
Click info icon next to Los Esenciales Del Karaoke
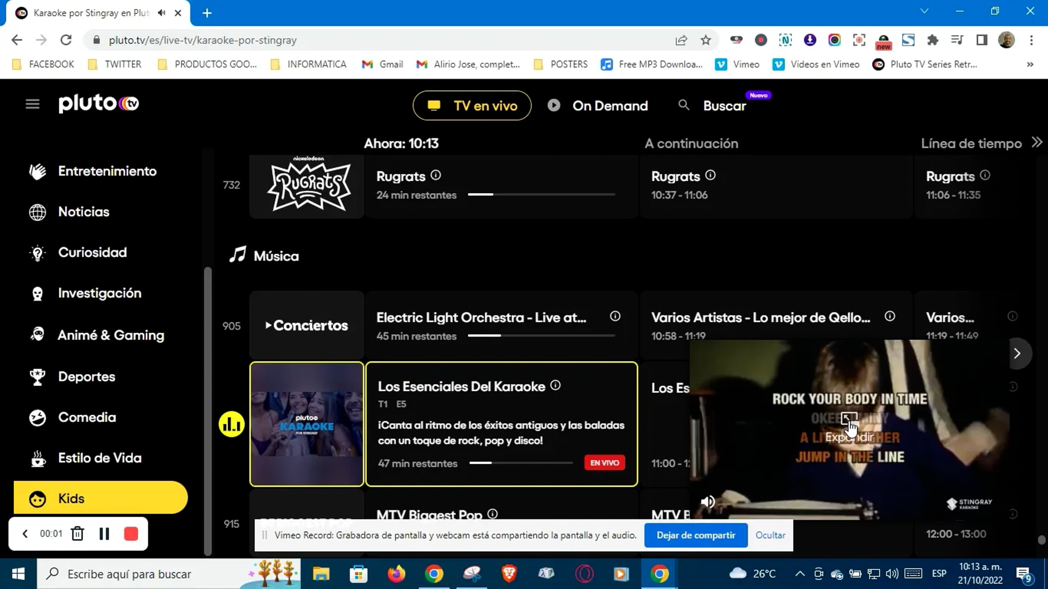(555, 385)
